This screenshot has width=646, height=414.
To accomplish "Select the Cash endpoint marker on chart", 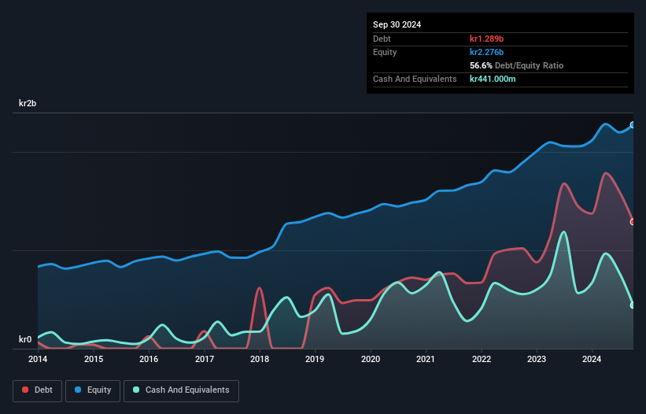I will (x=633, y=305).
